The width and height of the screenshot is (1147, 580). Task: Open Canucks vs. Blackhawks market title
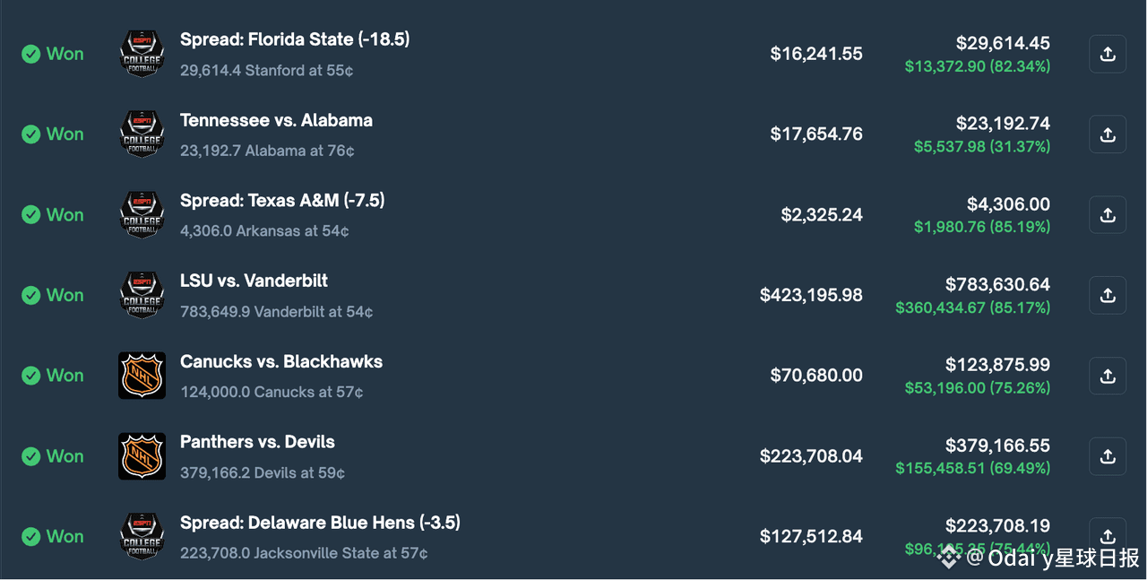pyautogui.click(x=281, y=361)
